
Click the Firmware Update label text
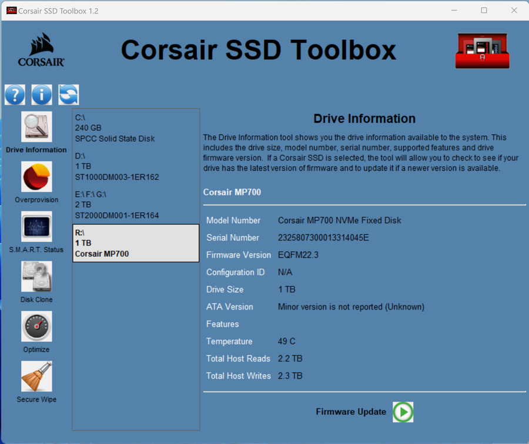pyautogui.click(x=351, y=412)
